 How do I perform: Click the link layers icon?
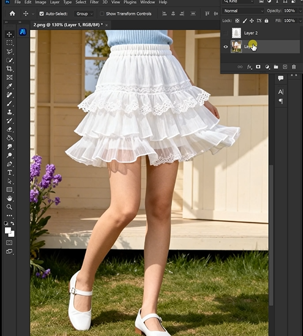[240, 67]
